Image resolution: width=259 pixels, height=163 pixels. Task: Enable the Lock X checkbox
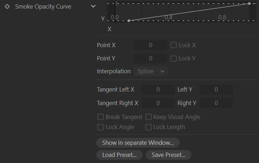pos(174,45)
